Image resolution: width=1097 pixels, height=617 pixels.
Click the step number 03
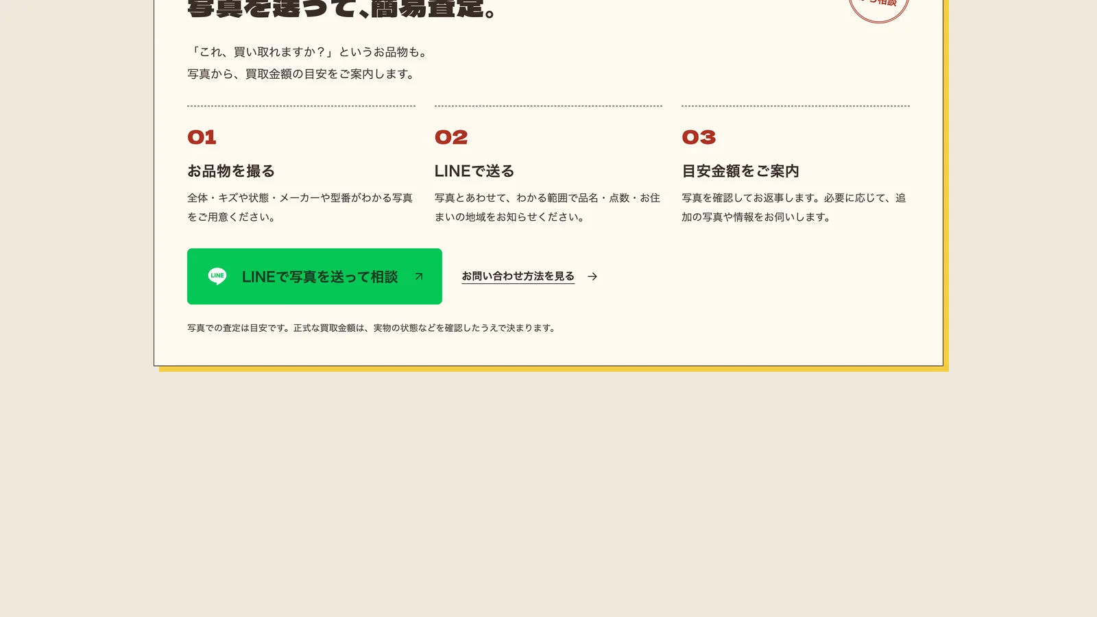(699, 137)
